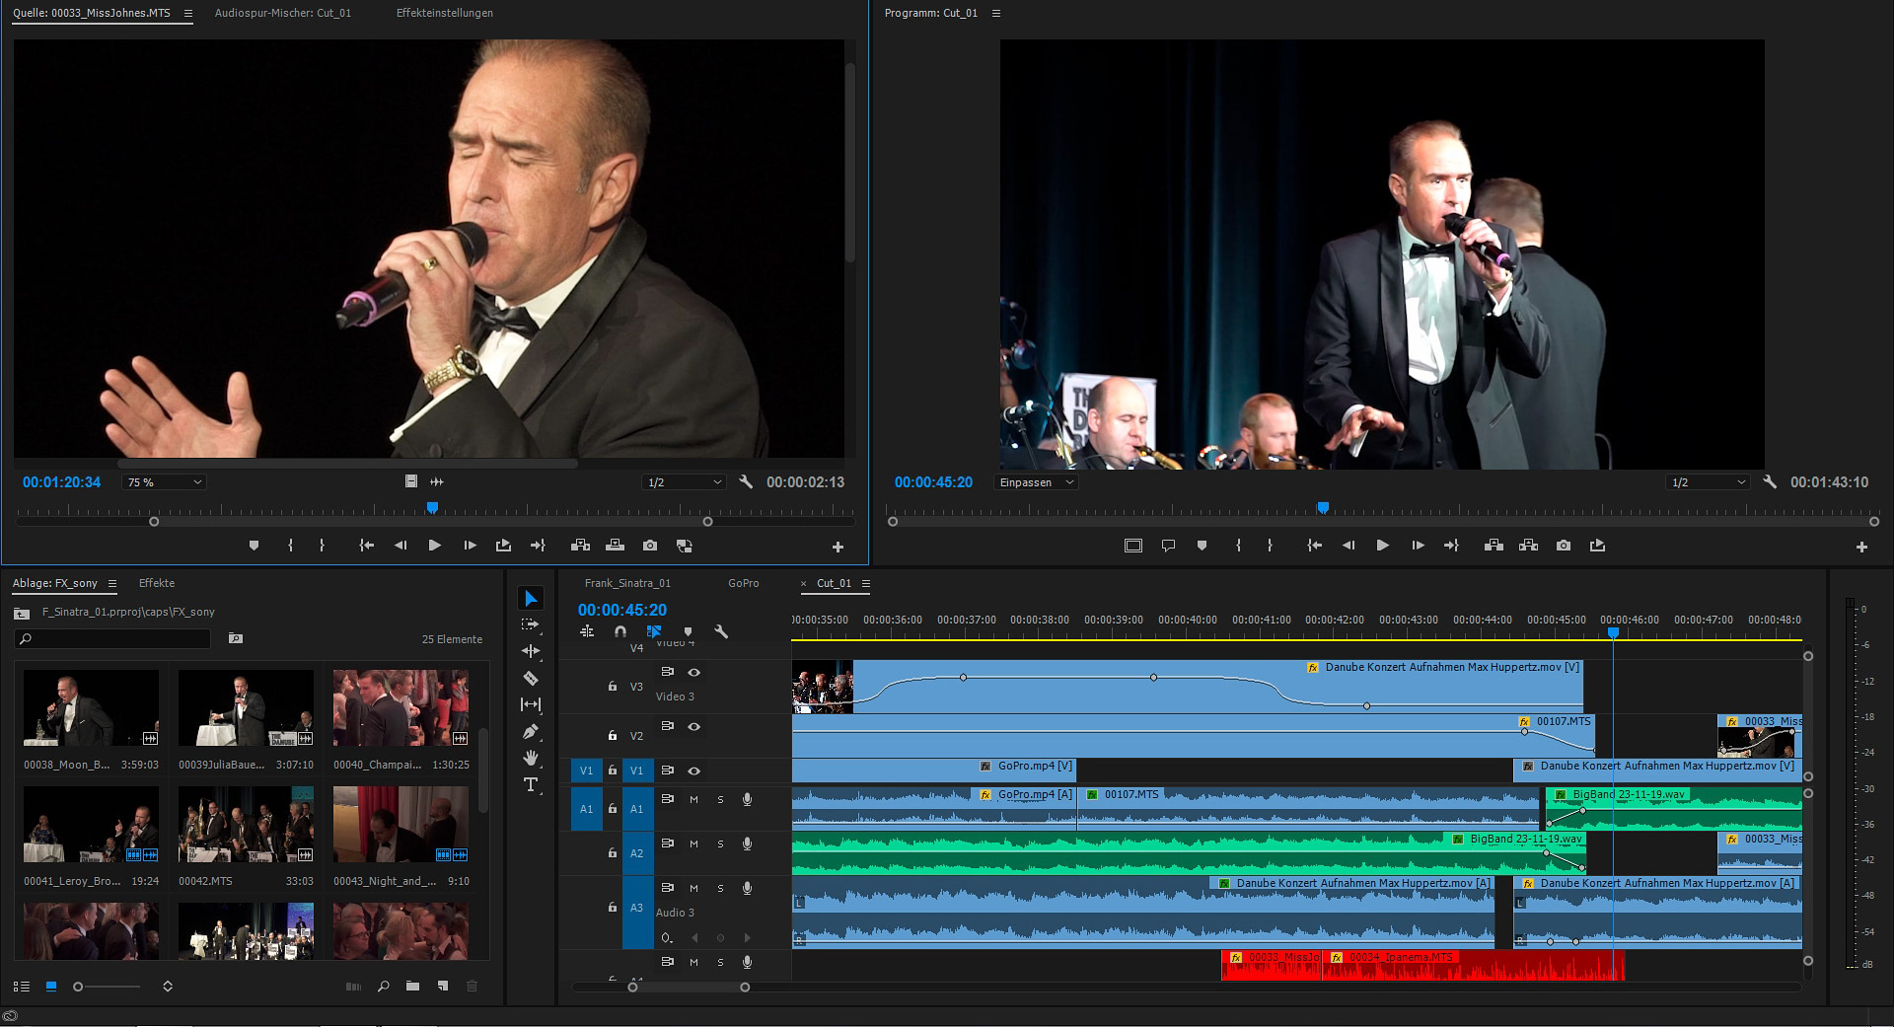Open Ablage FX_sony panel menu
1894x1027 pixels.
coord(112,584)
